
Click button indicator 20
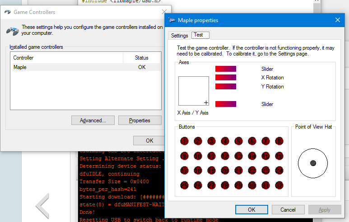(x=225, y=171)
